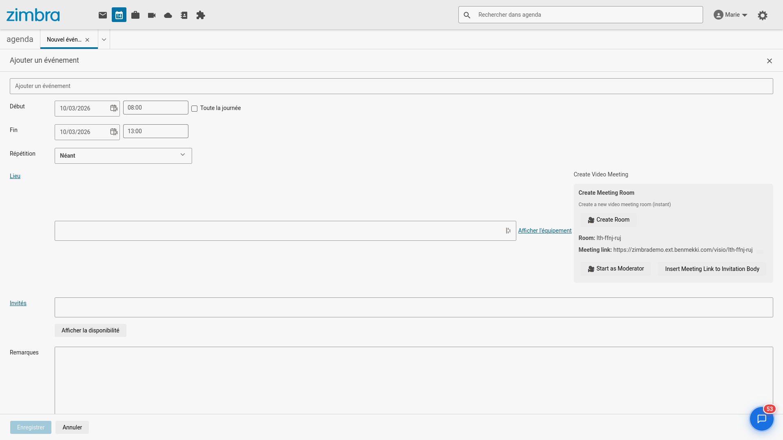The height and width of the screenshot is (440, 783).
Task: Enable Toute la journée checkbox
Action: (x=195, y=109)
